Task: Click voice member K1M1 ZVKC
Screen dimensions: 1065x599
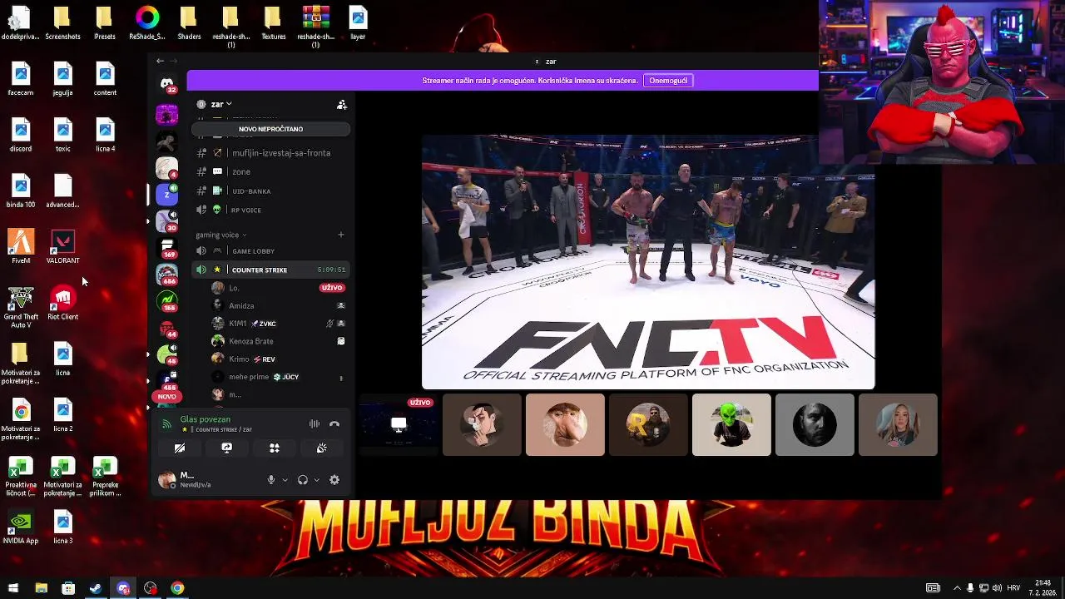Action: click(x=277, y=324)
